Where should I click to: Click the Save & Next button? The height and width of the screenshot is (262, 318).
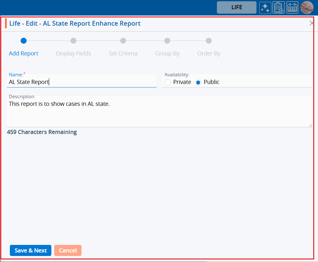30,250
